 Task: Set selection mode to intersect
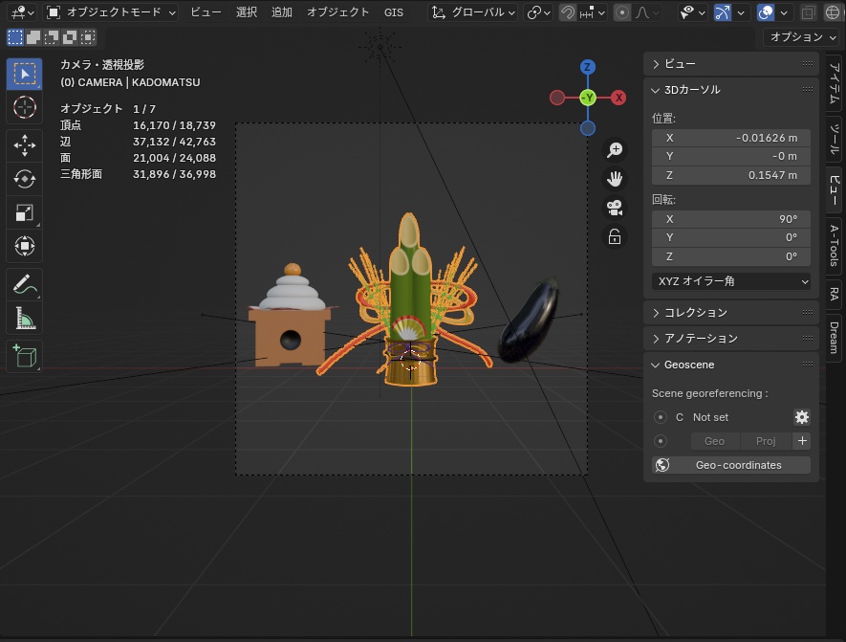[88, 37]
